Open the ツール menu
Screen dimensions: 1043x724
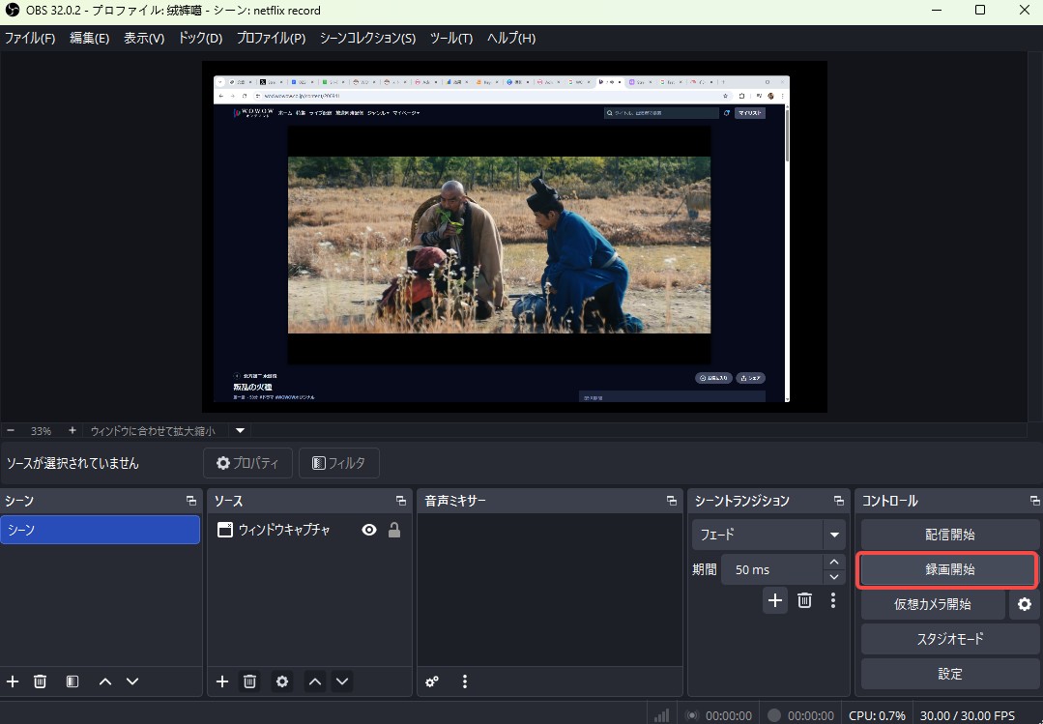click(449, 39)
